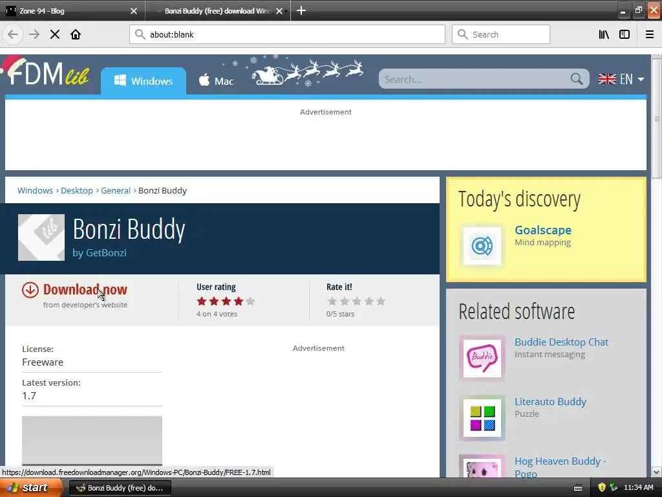Screen dimensions: 662x497
Task: Open the security shield tray icon
Action: [x=602, y=488]
